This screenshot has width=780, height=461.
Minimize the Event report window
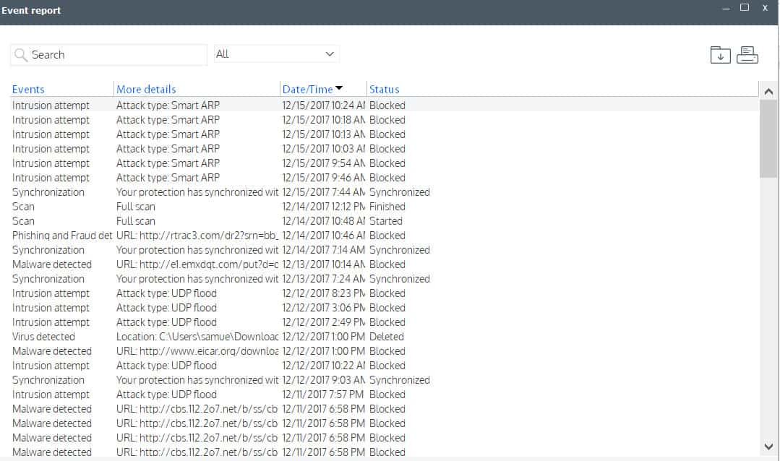[727, 9]
